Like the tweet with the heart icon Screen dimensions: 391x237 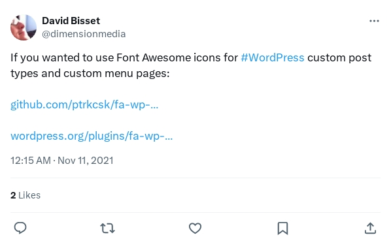coord(195,228)
